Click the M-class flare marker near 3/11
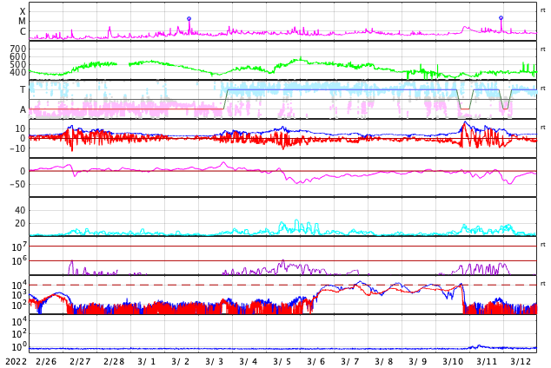Screen dimensions: 551x368 (501, 17)
